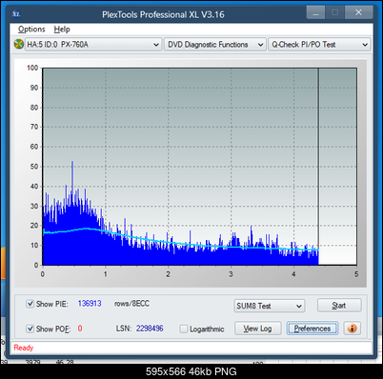Click the PlexTools title bar app icon
Viewport: 383px width, 379px height.
(16, 14)
